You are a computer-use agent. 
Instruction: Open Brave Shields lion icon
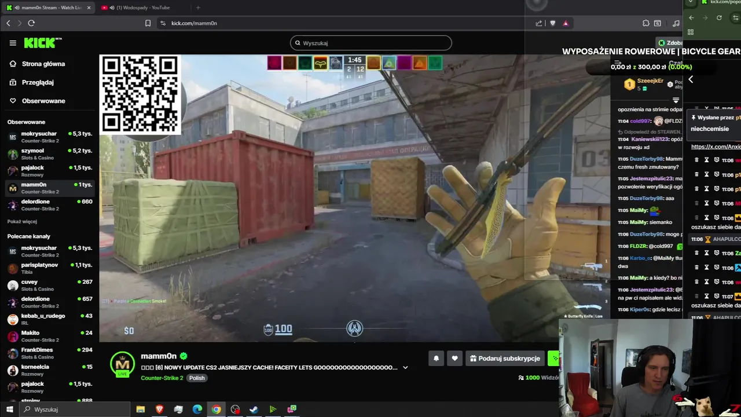pos(552,23)
